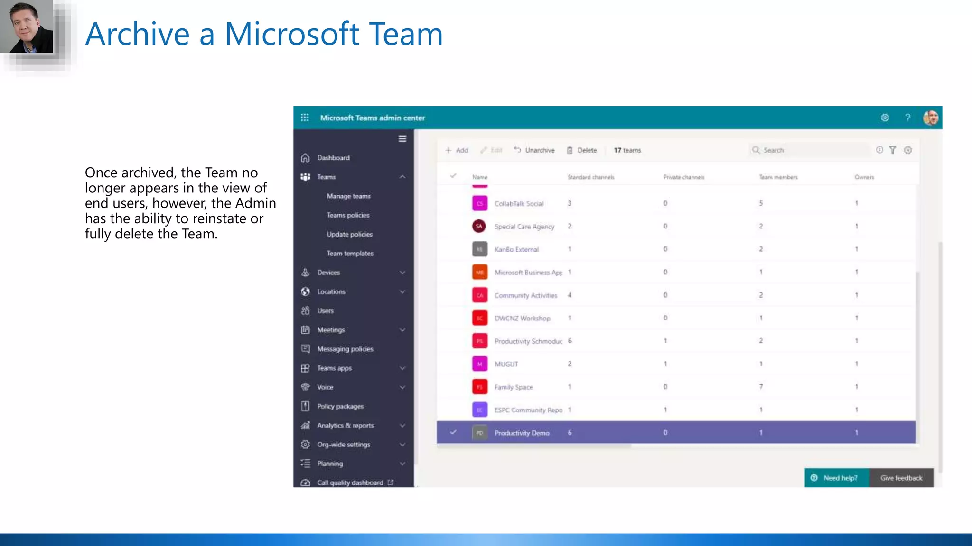972x546 pixels.
Task: Click the CollabTalk Social team avatar
Action: 479,203
